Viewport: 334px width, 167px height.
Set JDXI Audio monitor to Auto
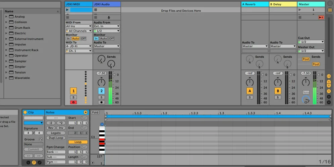click(104, 39)
